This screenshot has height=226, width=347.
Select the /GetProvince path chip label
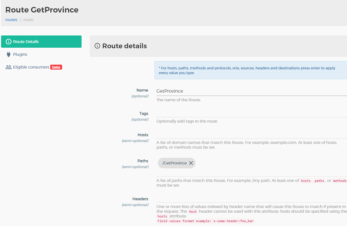(174, 163)
